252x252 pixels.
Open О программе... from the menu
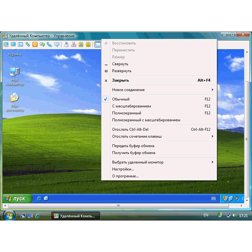(159, 176)
